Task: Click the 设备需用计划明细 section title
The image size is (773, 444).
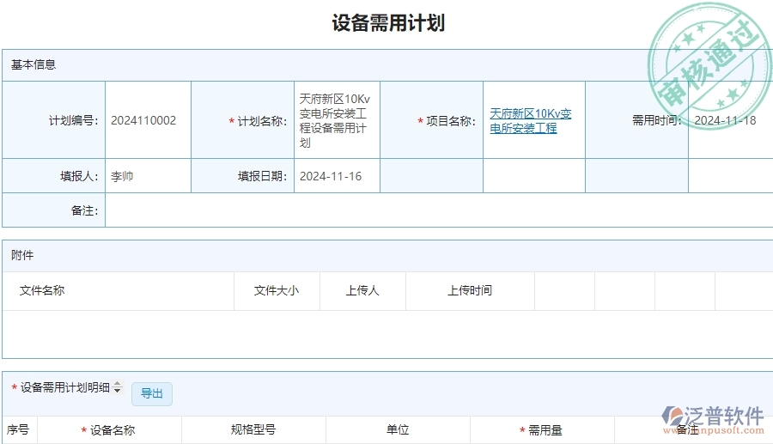Action: tap(64, 387)
